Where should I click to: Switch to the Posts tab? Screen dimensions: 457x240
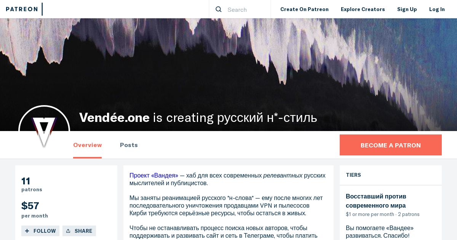(x=129, y=145)
